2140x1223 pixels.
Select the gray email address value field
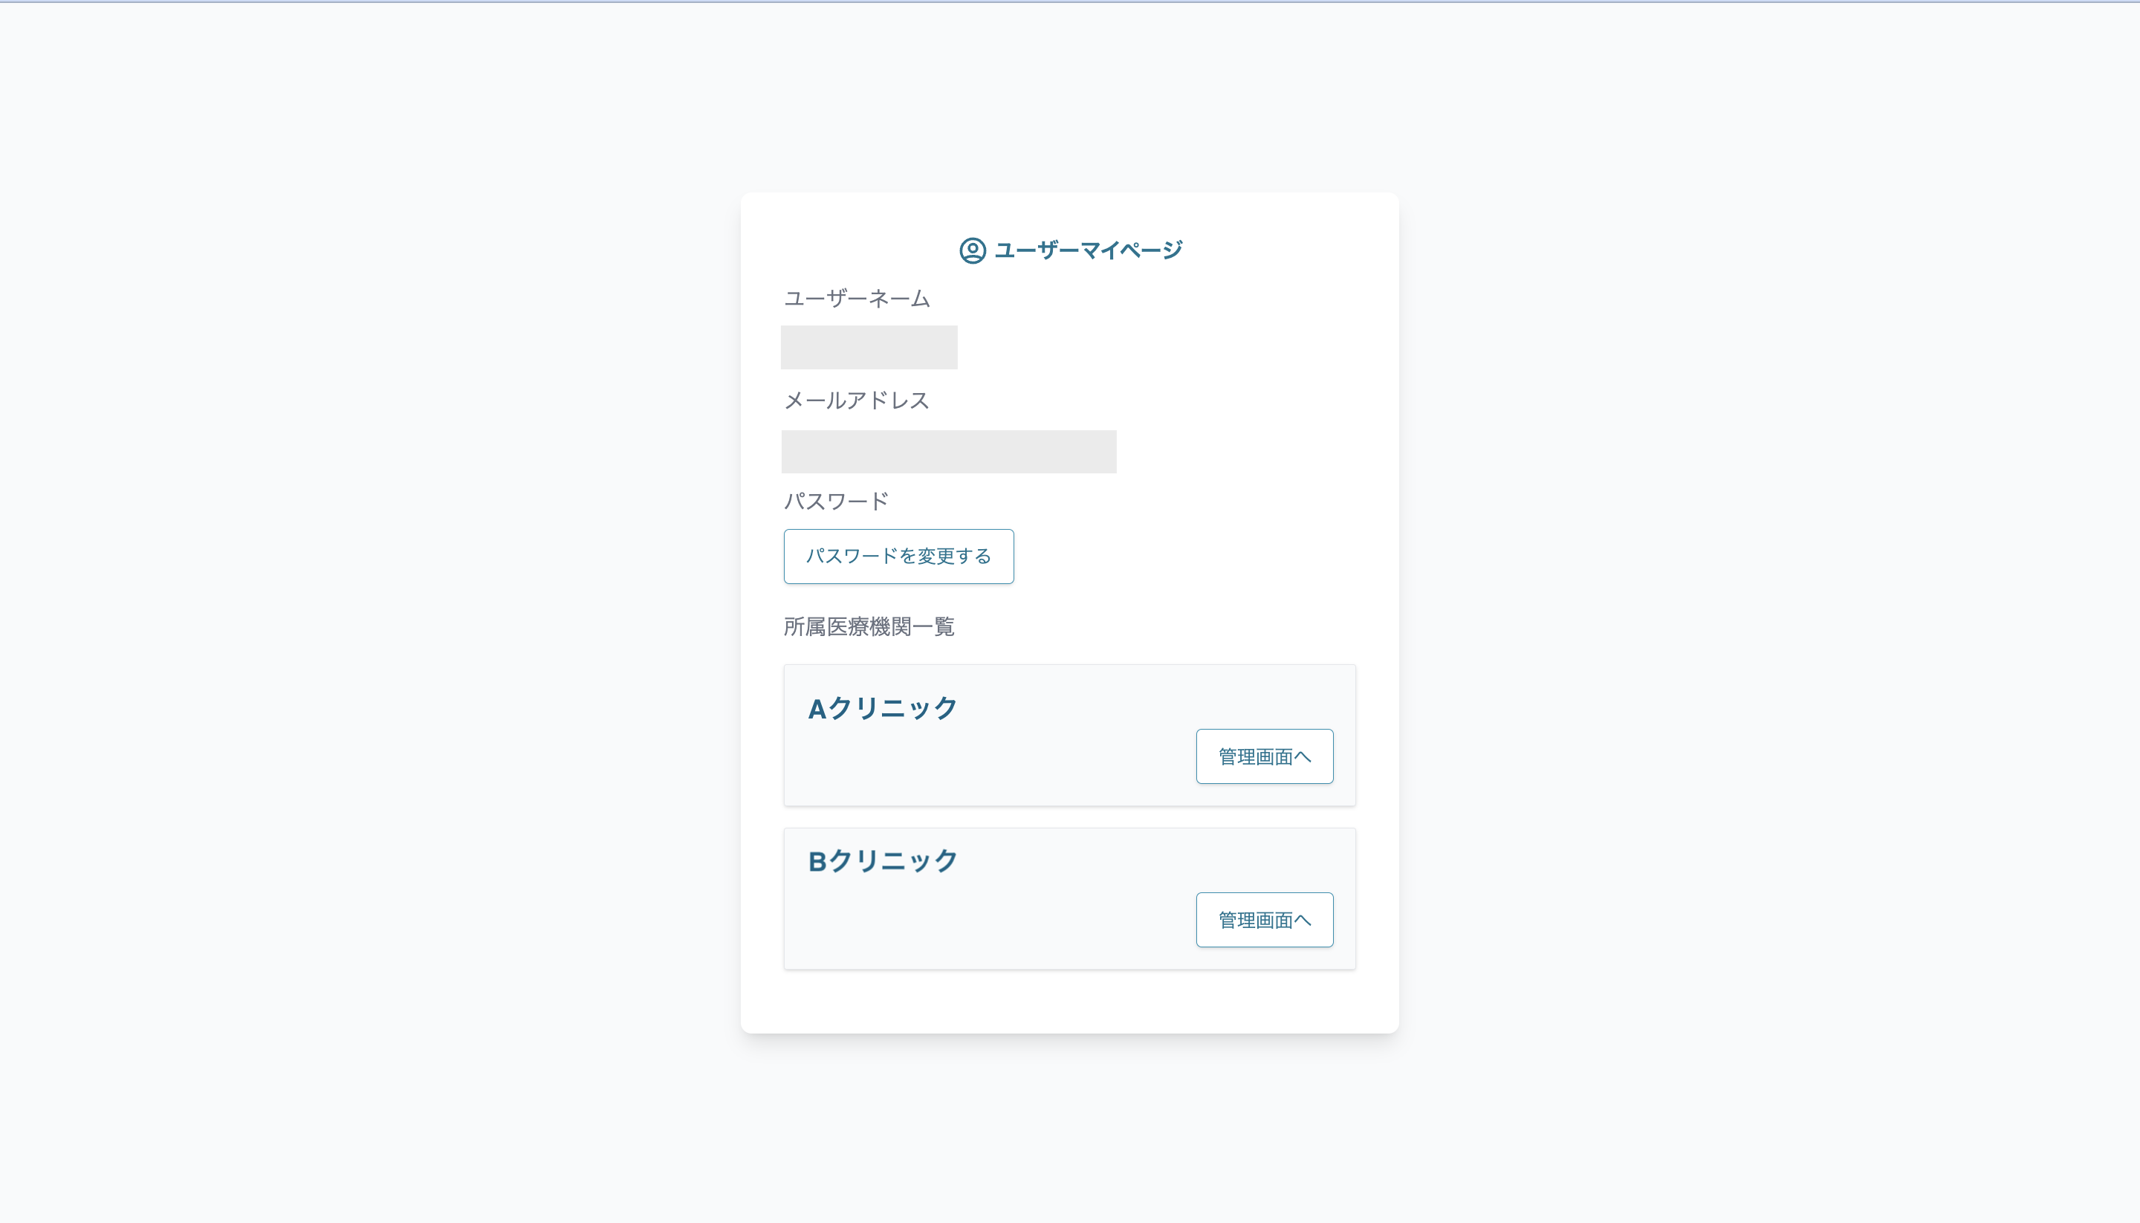pyautogui.click(x=948, y=452)
